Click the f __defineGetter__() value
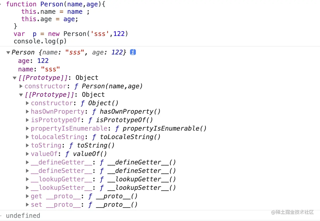The height and width of the screenshot is (221, 320). (138, 162)
